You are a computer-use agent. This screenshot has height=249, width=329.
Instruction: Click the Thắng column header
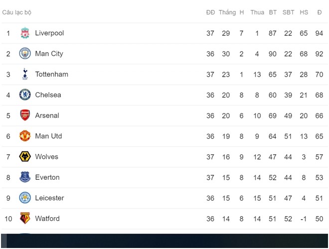227,12
